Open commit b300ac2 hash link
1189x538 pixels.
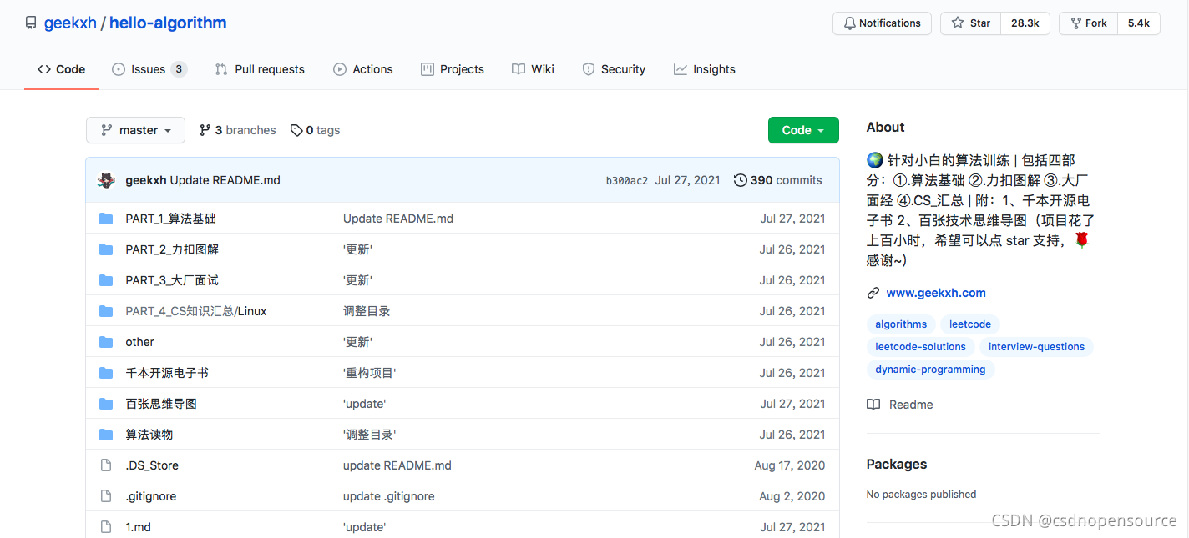coord(626,181)
